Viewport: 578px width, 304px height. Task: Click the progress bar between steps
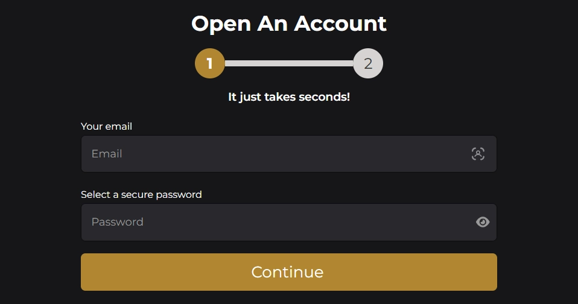[x=289, y=63]
